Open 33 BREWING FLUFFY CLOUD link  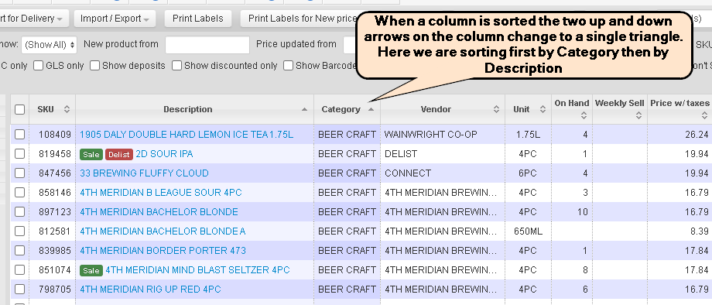pos(145,173)
